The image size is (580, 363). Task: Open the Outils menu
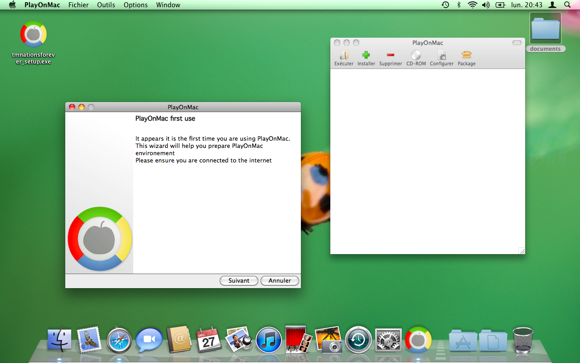[106, 5]
